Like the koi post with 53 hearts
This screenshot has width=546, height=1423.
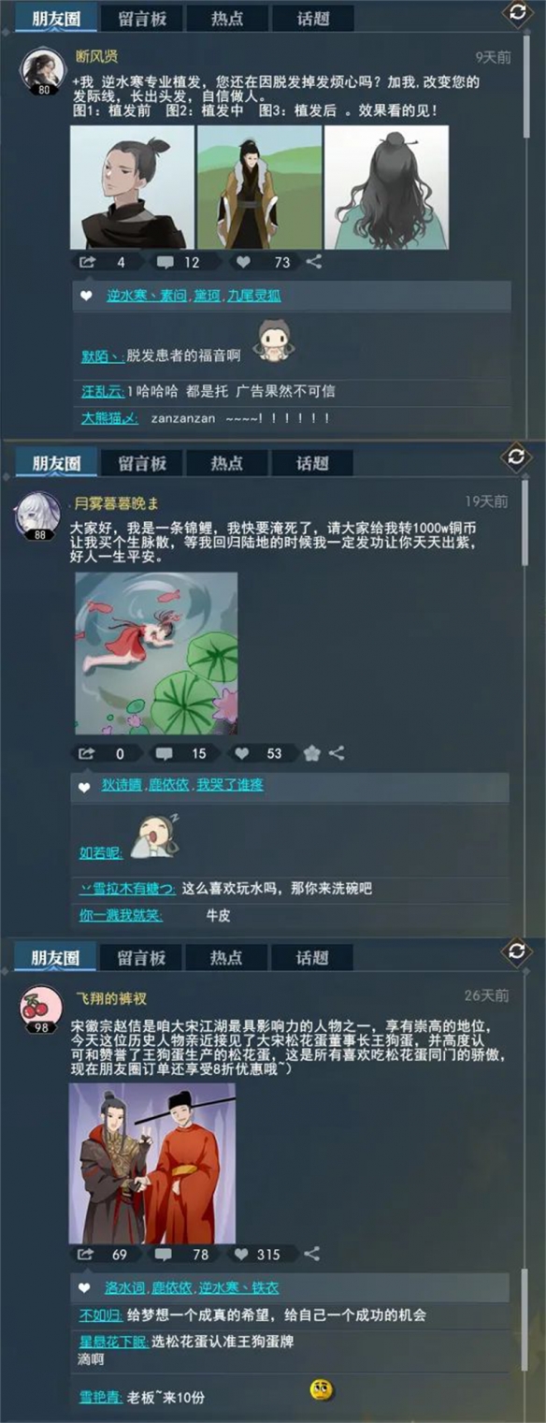(242, 753)
